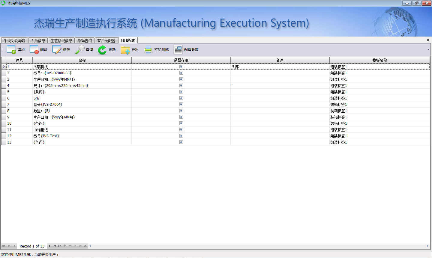Toggle 是否在用 checkbox for row 3
Image resolution: width=432 pixels, height=258 pixels.
click(x=181, y=79)
